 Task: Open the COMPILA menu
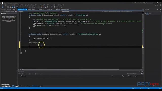point(27,5)
